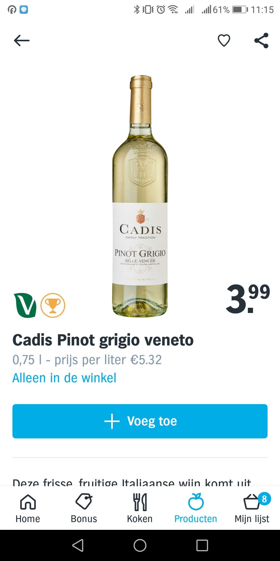
Task: Tap the Android home circle button
Action: coord(140,545)
